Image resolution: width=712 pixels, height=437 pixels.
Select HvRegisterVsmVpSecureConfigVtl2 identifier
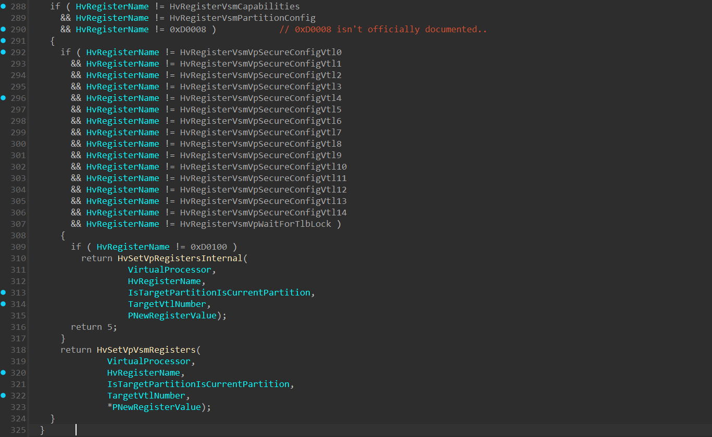click(260, 75)
